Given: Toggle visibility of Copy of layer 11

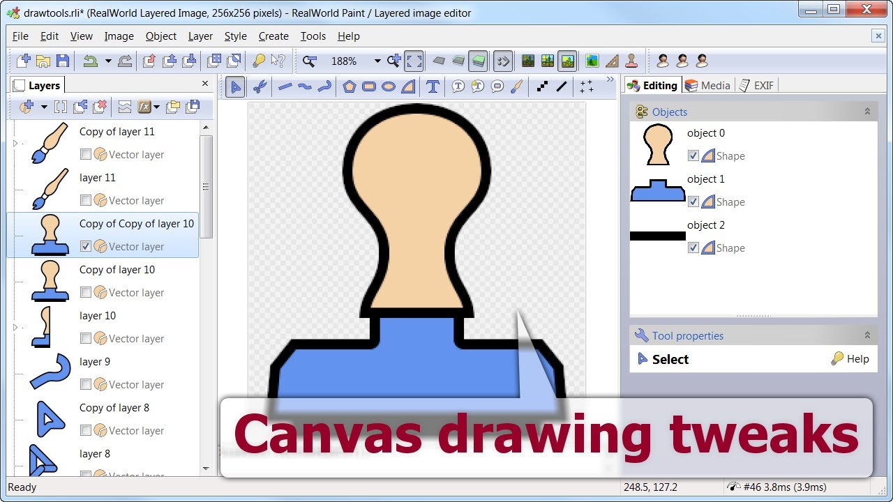Looking at the screenshot, I should (85, 154).
